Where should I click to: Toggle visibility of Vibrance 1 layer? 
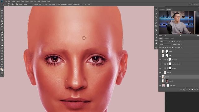pos(160,60)
